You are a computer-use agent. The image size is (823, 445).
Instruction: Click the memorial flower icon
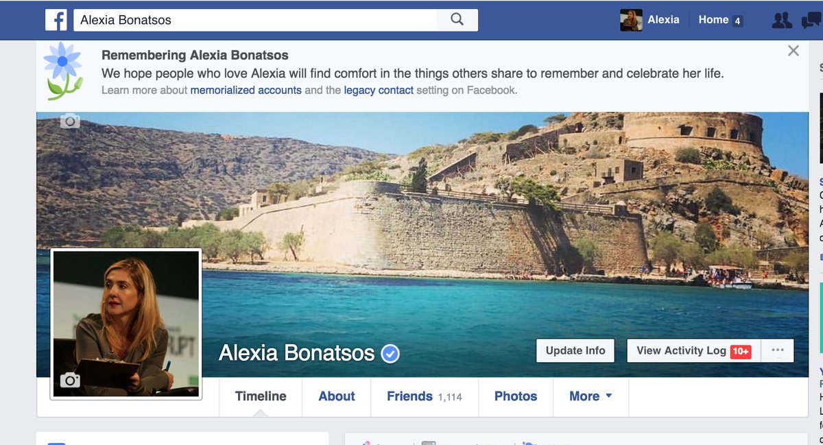pos(62,71)
